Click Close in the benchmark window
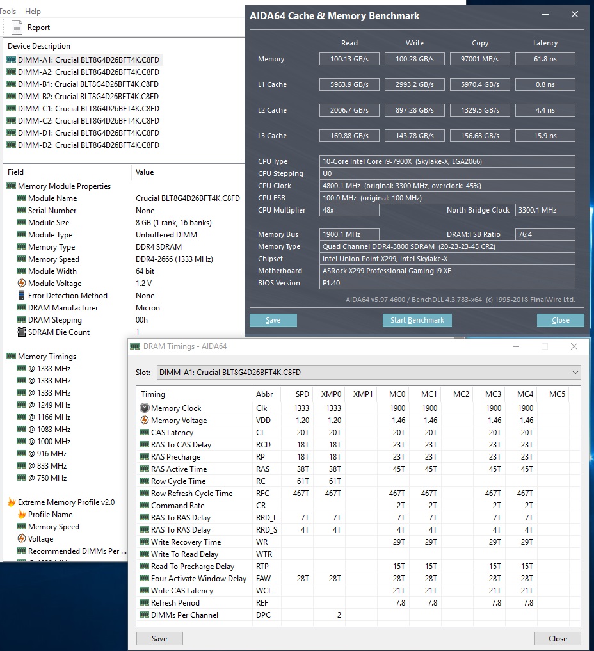The width and height of the screenshot is (594, 651). coord(560,320)
